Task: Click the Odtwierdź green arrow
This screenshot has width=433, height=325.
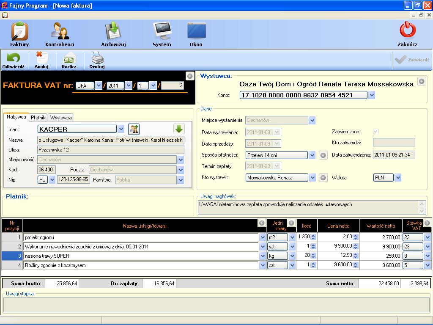Action: pyautogui.click(x=13, y=59)
